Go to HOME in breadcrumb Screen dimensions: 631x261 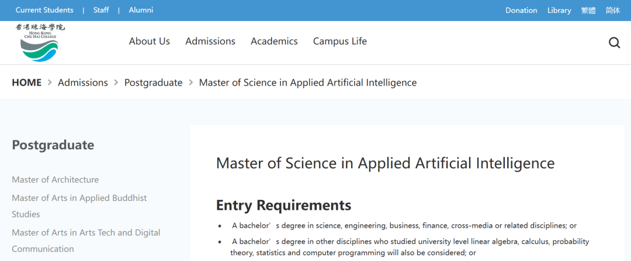27,83
